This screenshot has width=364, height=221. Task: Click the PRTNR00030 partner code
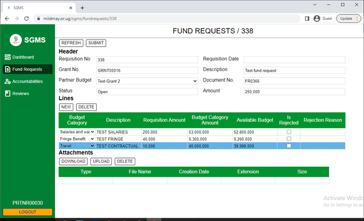point(27,203)
